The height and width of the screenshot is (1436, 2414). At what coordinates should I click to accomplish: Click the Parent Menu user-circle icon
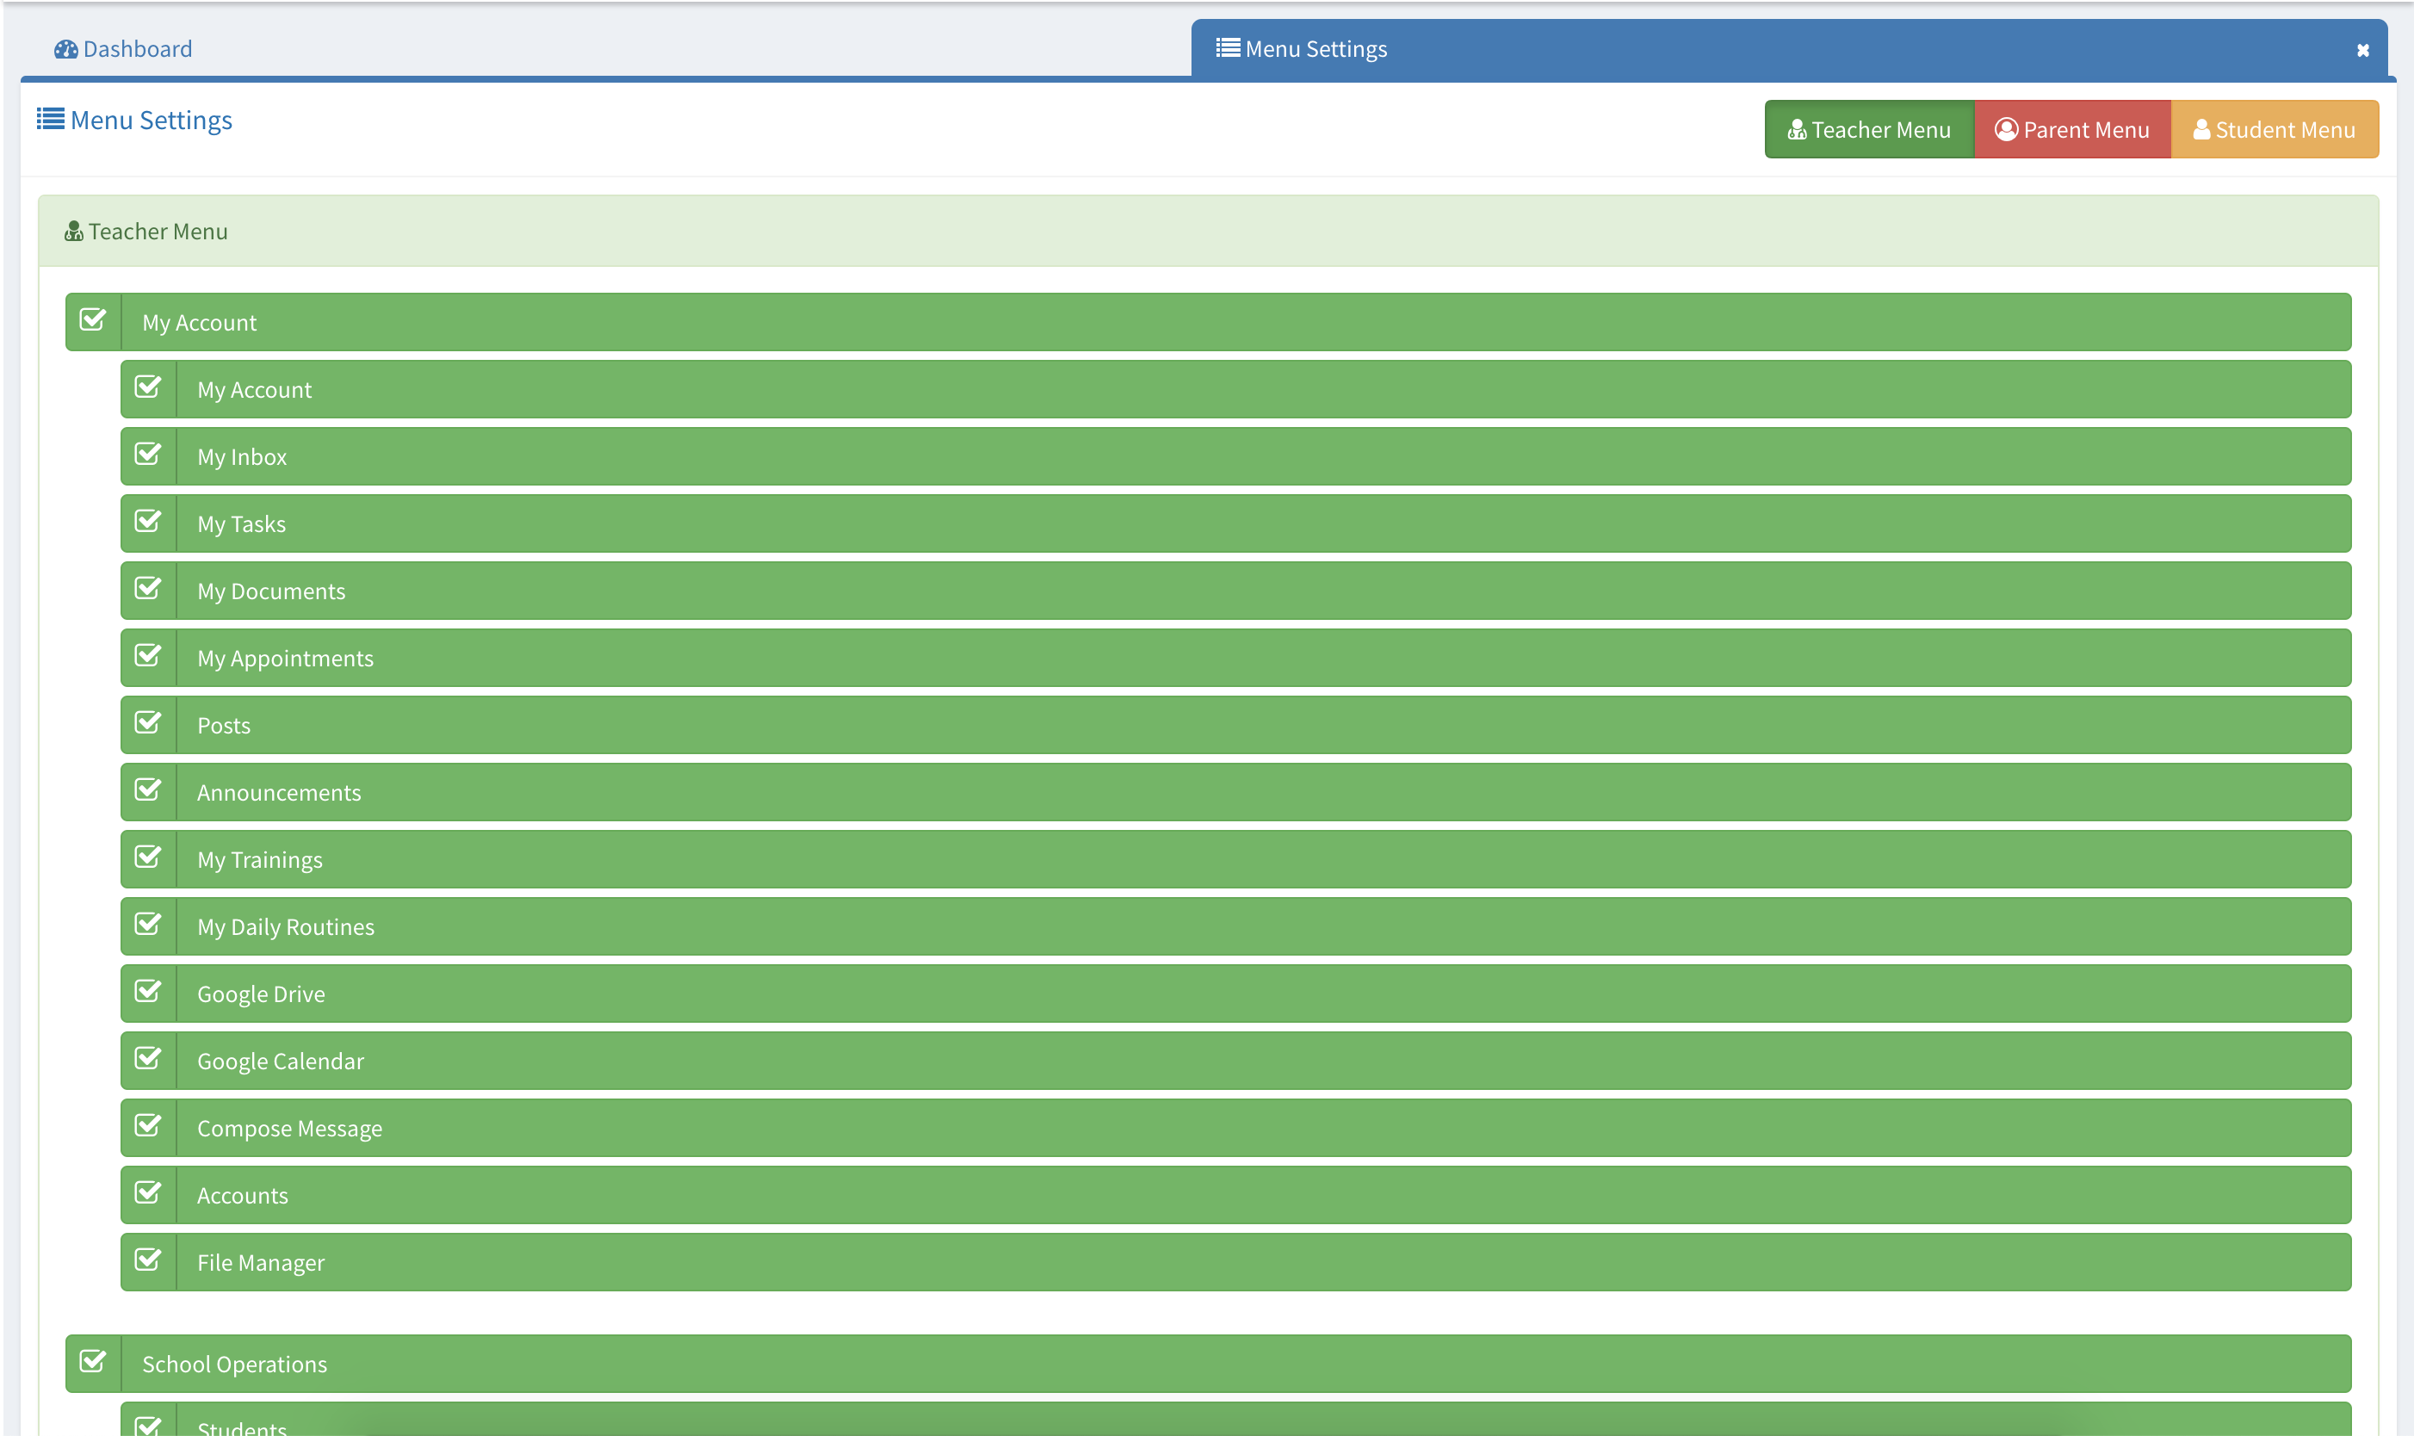(2006, 130)
